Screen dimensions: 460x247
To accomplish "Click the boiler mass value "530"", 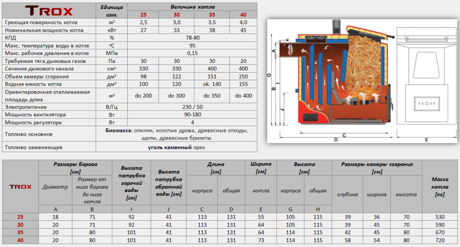I will click(440, 217).
